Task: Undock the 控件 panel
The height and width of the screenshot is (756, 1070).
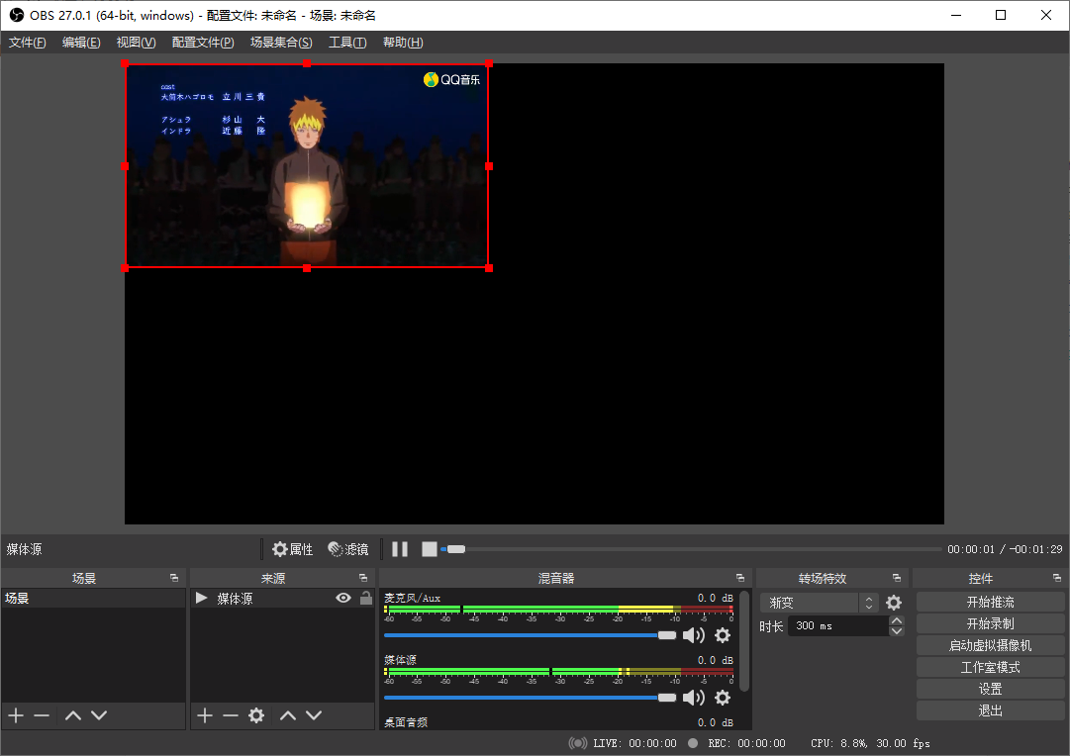Action: tap(1057, 578)
